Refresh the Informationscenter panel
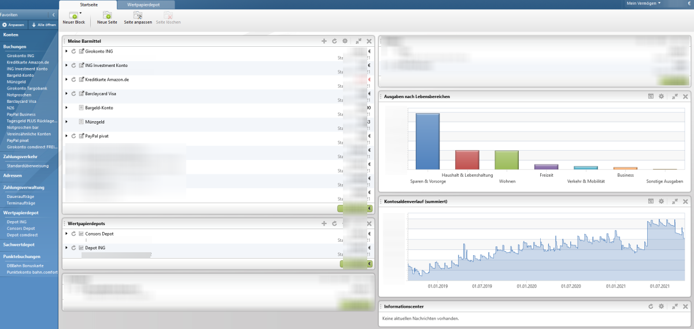This screenshot has height=329, width=694. [651, 306]
